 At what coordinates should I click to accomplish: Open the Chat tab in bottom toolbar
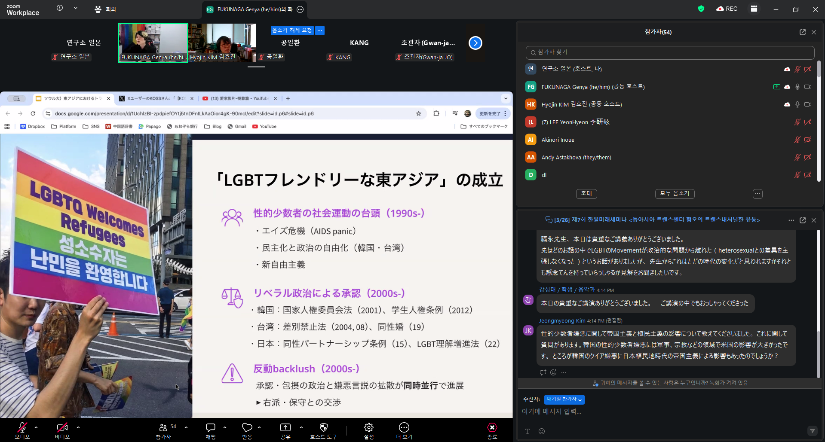point(210,427)
